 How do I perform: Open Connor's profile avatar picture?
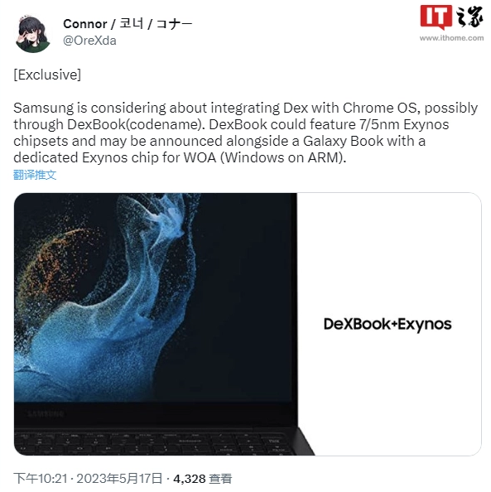(x=33, y=33)
